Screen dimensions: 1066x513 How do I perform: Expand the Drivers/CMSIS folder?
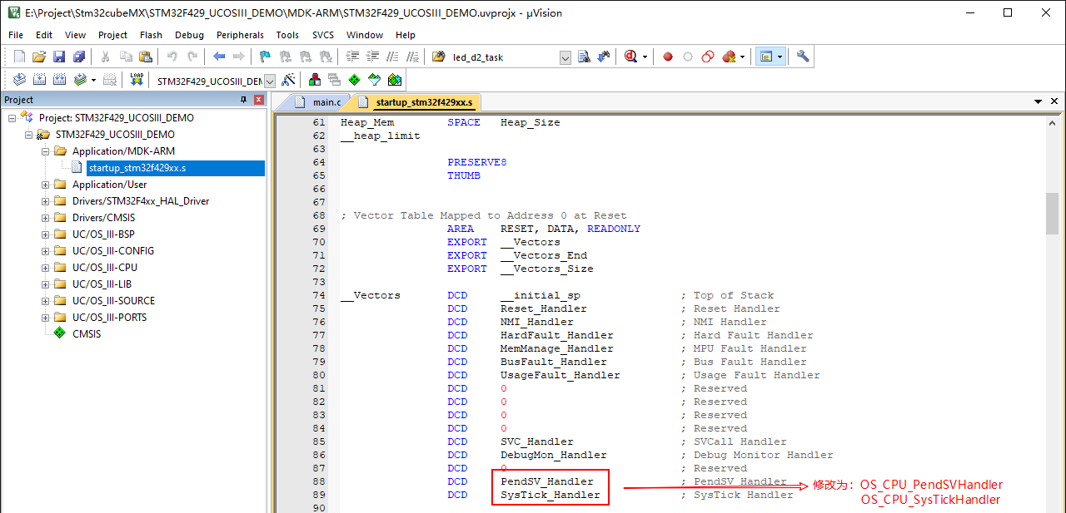[x=46, y=218]
